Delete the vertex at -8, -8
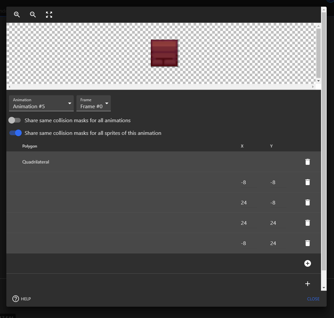Viewport: 334px width, 318px height. pos(307,182)
